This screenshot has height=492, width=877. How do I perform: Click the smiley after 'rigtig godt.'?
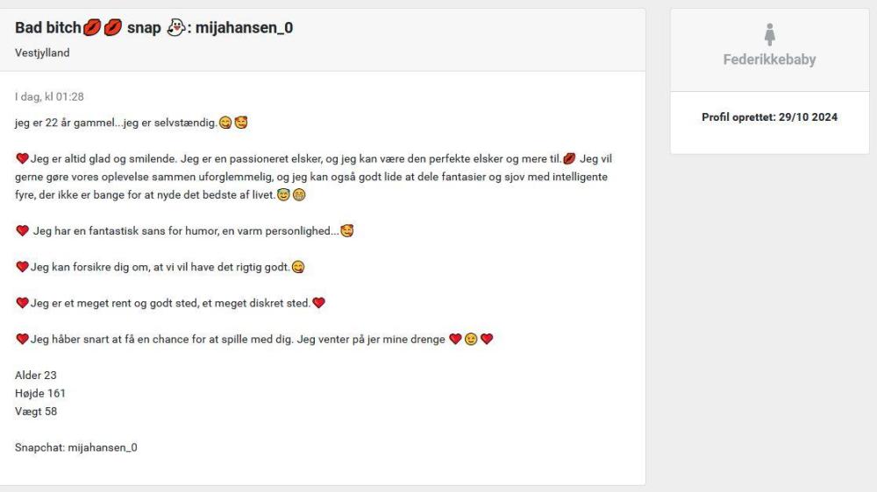[298, 267]
